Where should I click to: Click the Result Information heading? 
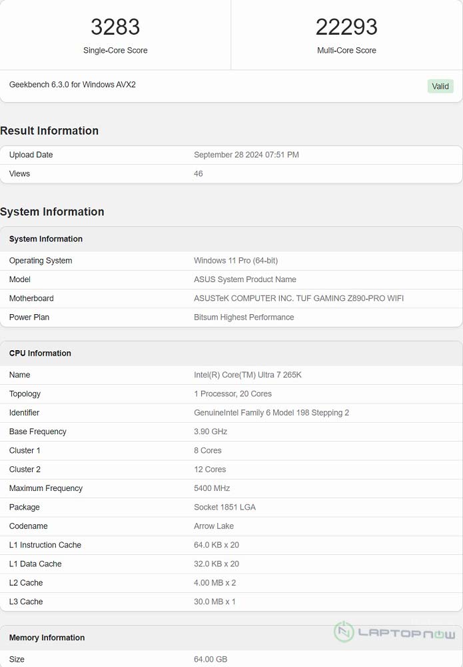click(x=49, y=131)
